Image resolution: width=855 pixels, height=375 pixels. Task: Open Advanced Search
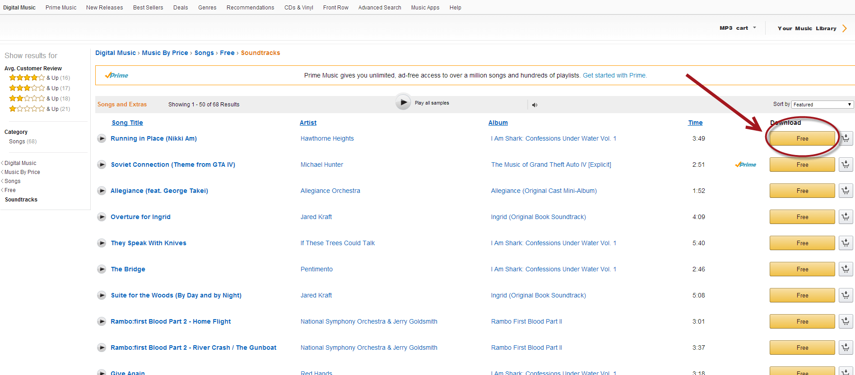coord(380,8)
